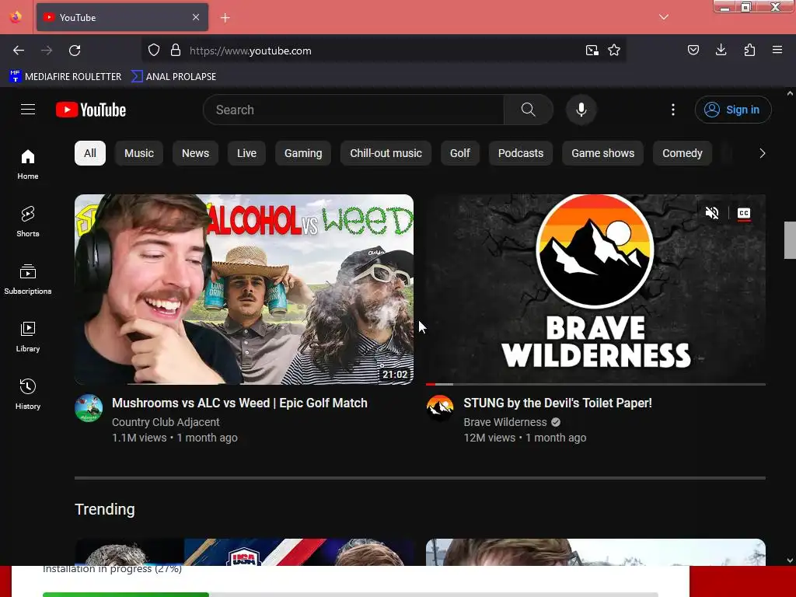Open YouTube settings three-dot menu
This screenshot has height=597, width=796.
pos(673,110)
